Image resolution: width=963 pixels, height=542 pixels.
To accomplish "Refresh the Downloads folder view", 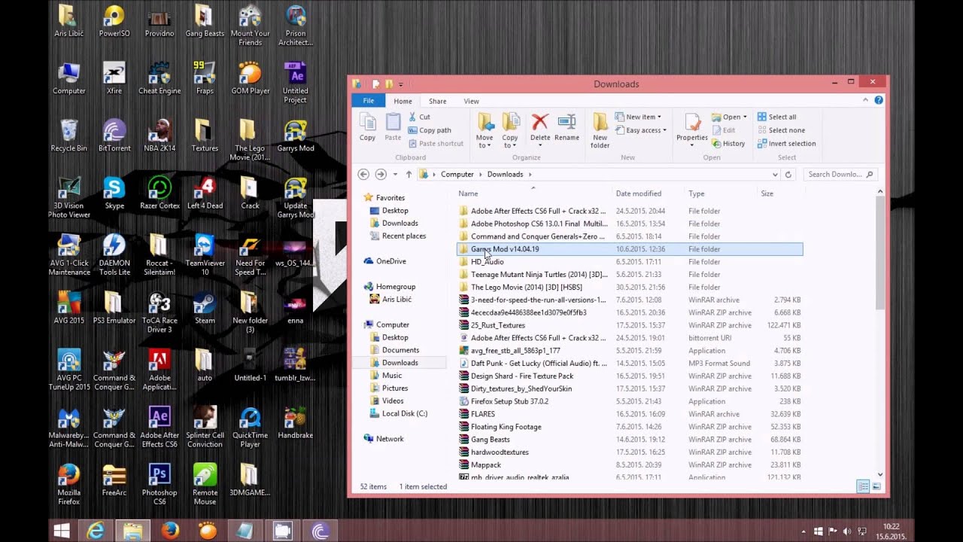I will tap(788, 174).
